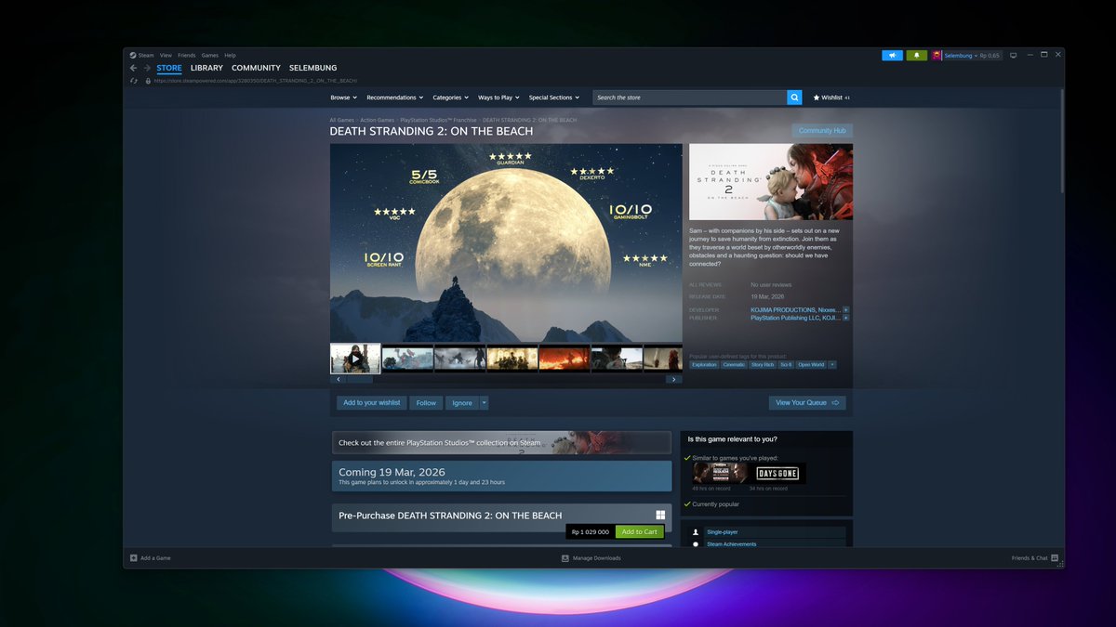Click the Single-player person icon

click(695, 532)
